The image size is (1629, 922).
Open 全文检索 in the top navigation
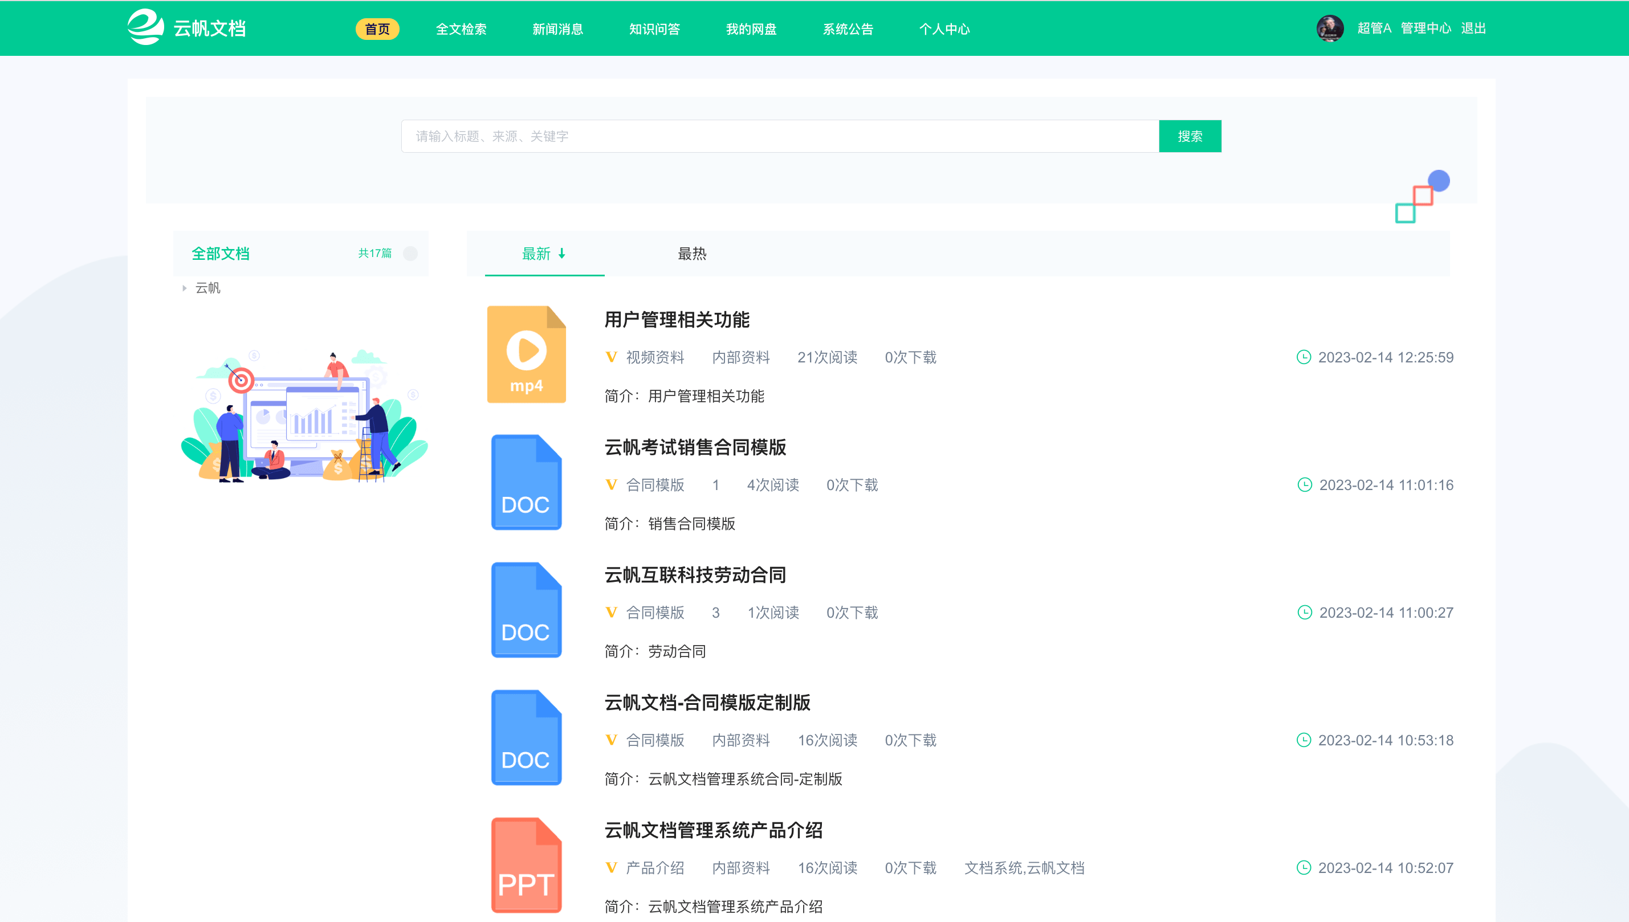coord(461,29)
